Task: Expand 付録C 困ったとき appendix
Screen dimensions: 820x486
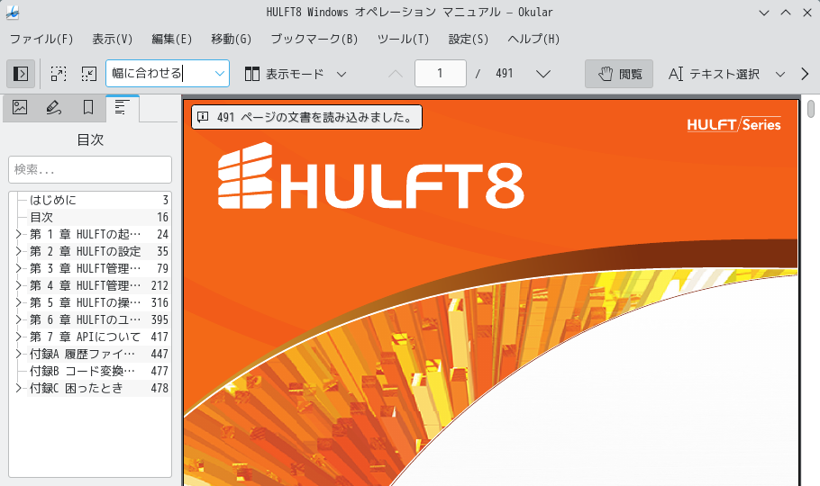Action: (x=18, y=388)
